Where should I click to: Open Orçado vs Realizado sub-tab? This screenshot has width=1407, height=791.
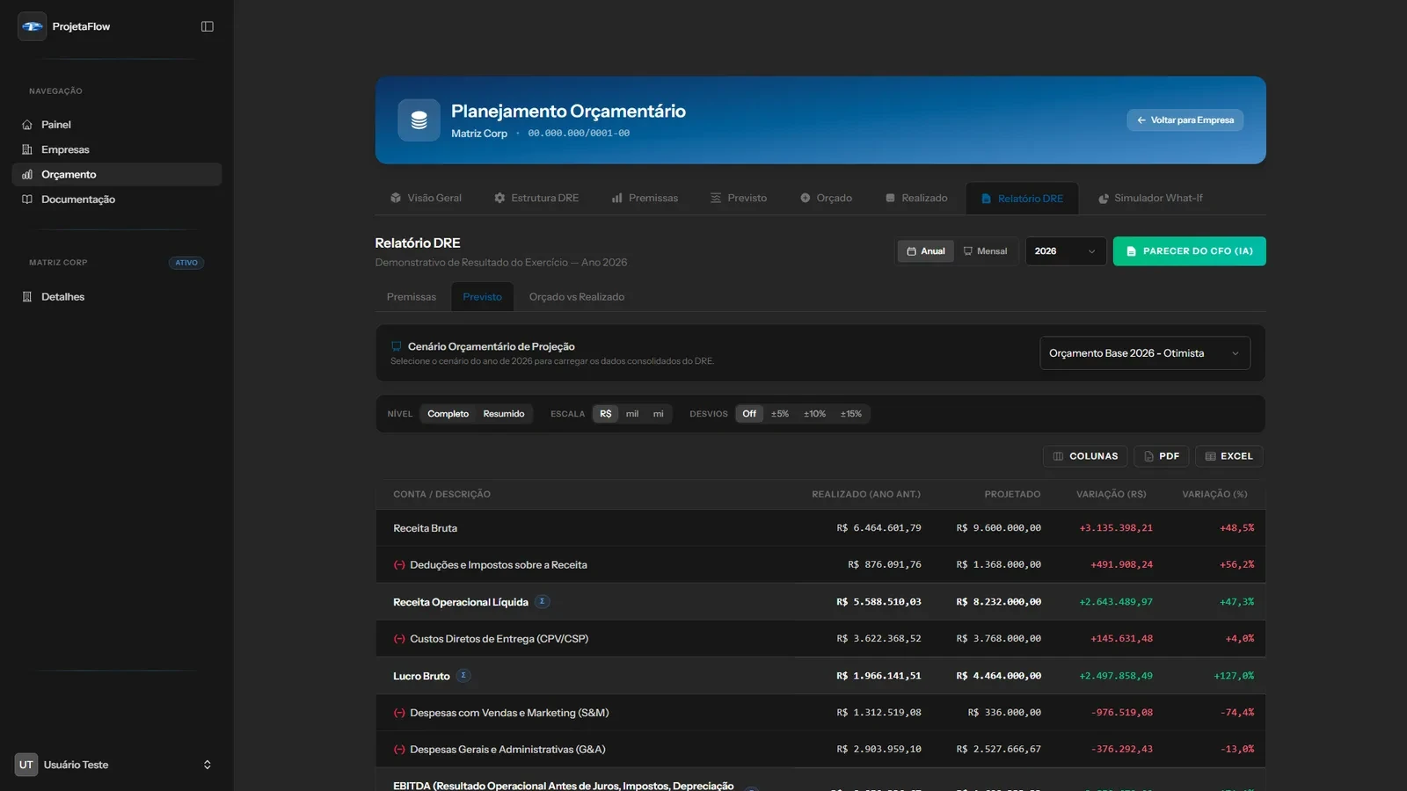click(x=577, y=297)
